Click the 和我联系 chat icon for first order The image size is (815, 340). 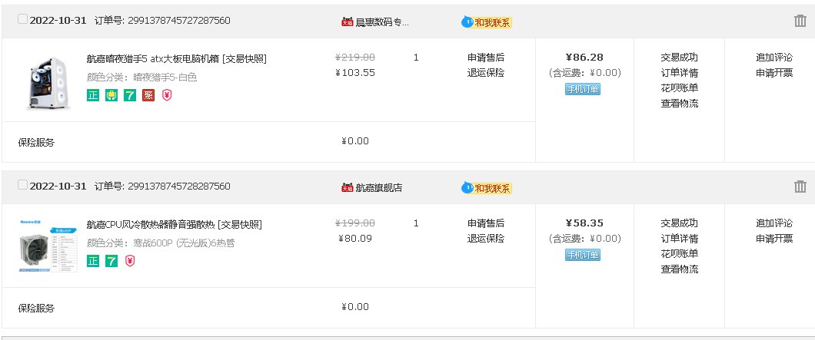point(487,22)
